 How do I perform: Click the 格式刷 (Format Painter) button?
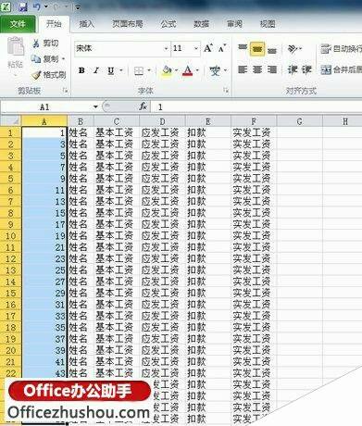coord(49,75)
